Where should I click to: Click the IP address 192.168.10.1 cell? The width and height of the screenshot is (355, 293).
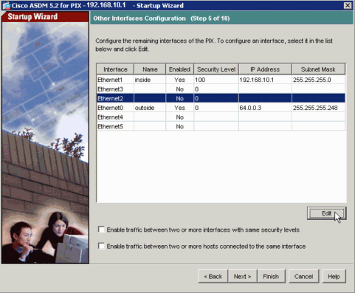[x=265, y=80]
